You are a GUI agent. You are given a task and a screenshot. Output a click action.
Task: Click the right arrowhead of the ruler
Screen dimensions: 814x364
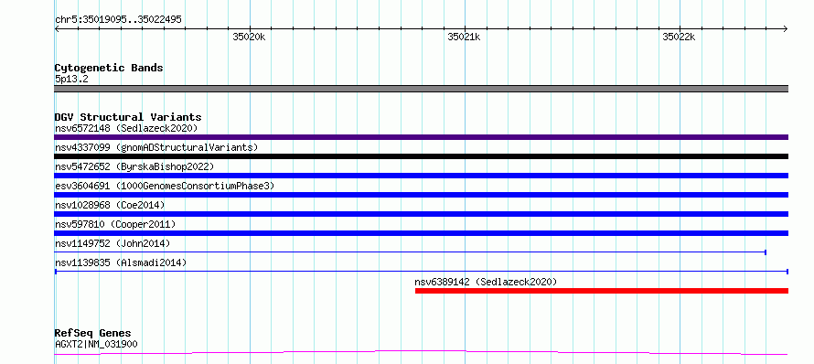click(x=786, y=28)
